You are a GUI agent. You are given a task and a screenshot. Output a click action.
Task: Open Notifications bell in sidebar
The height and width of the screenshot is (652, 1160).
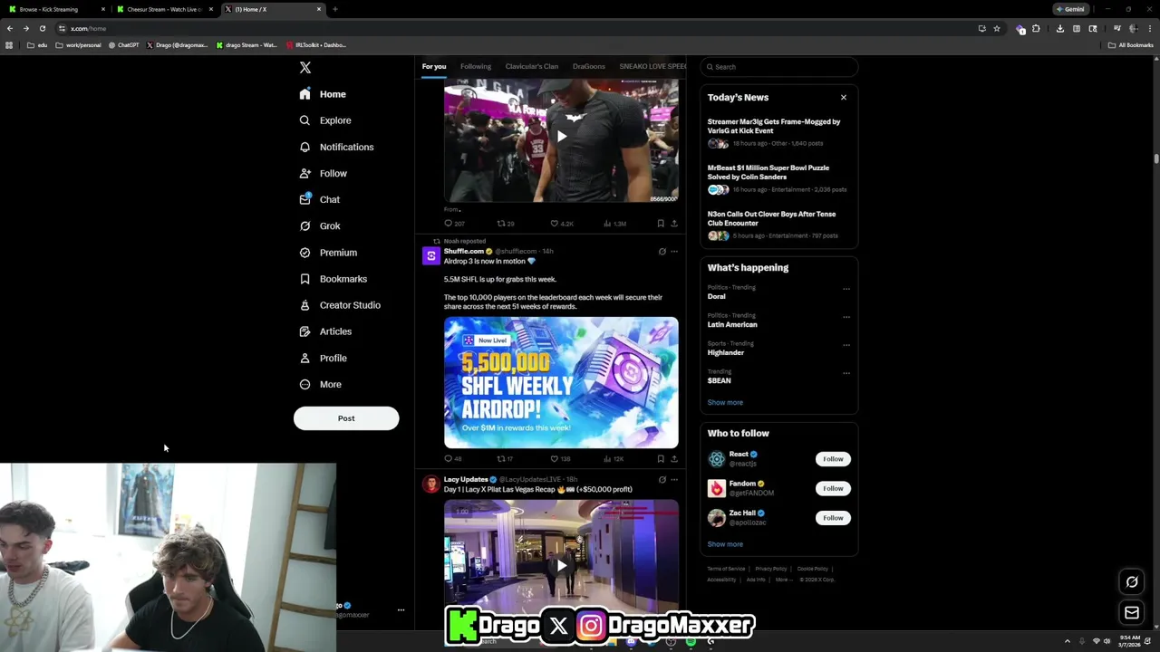pos(304,147)
